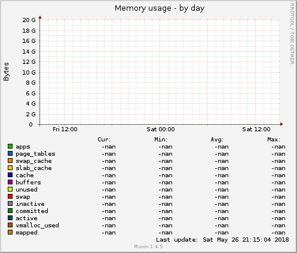Click the dark green committed legend swatch
The image size is (297, 253).
tap(10, 211)
